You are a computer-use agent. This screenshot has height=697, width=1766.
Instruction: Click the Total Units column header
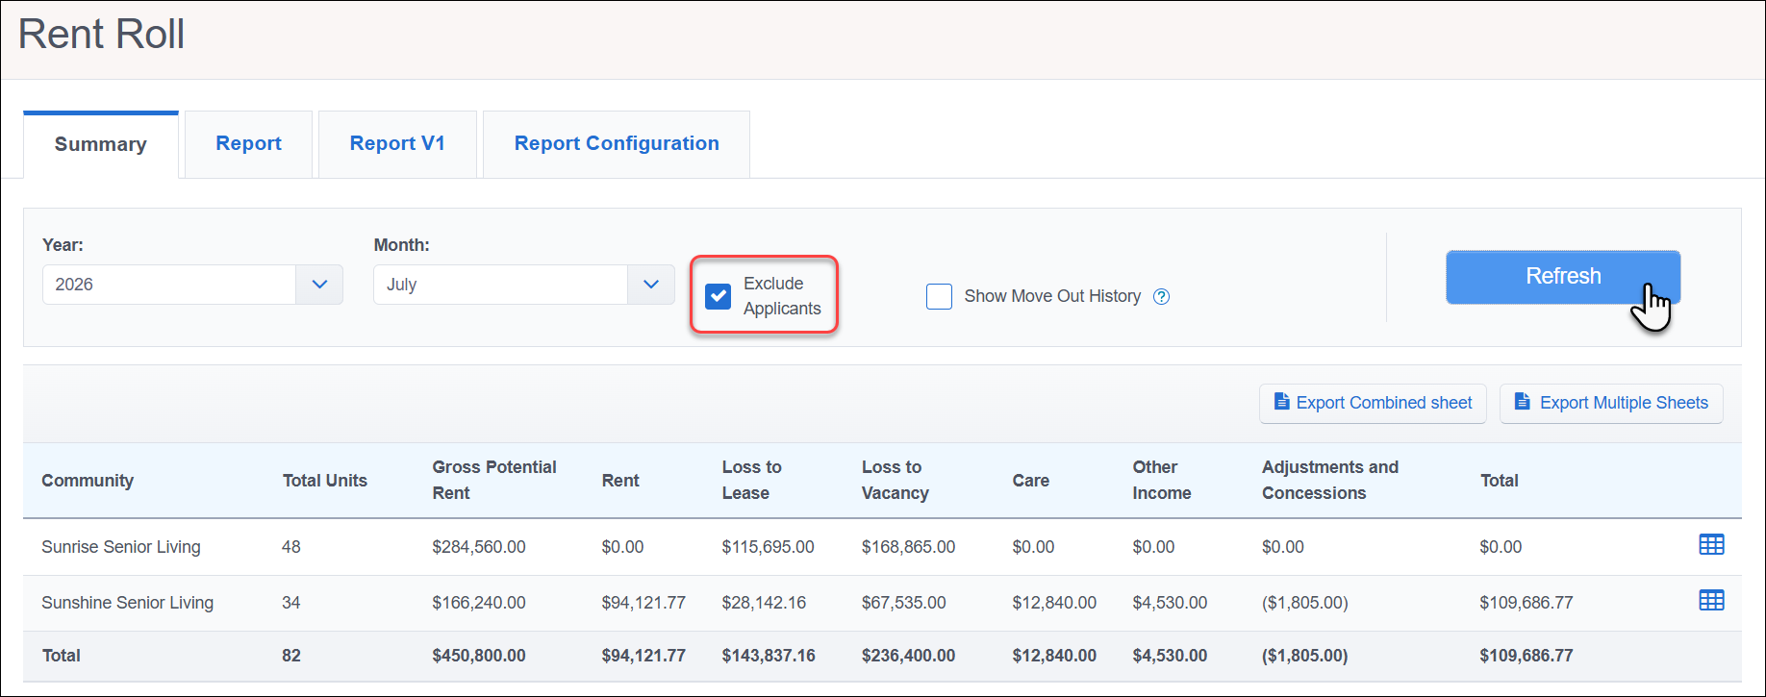point(325,481)
